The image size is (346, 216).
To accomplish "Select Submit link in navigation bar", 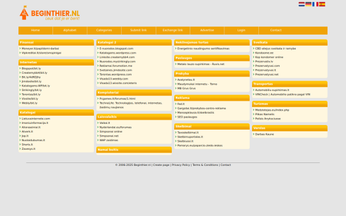I will tap(138, 30).
